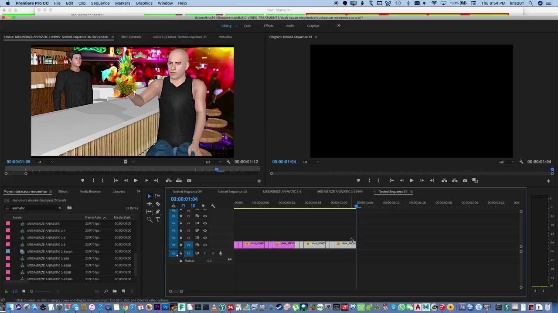Step back one frame in Source monitor
This screenshot has width=558, height=313.
[x=126, y=180]
